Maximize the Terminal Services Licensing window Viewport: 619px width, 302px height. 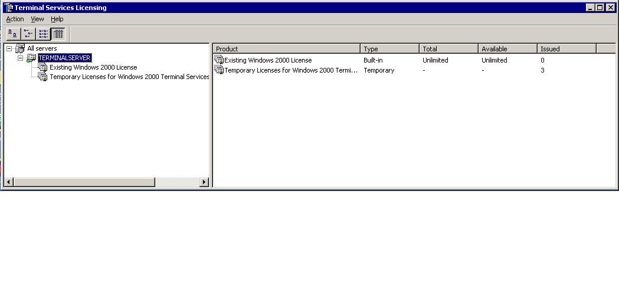pyautogui.click(x=600, y=8)
